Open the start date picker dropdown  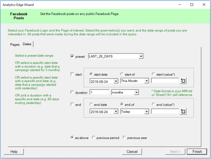coord(116,81)
